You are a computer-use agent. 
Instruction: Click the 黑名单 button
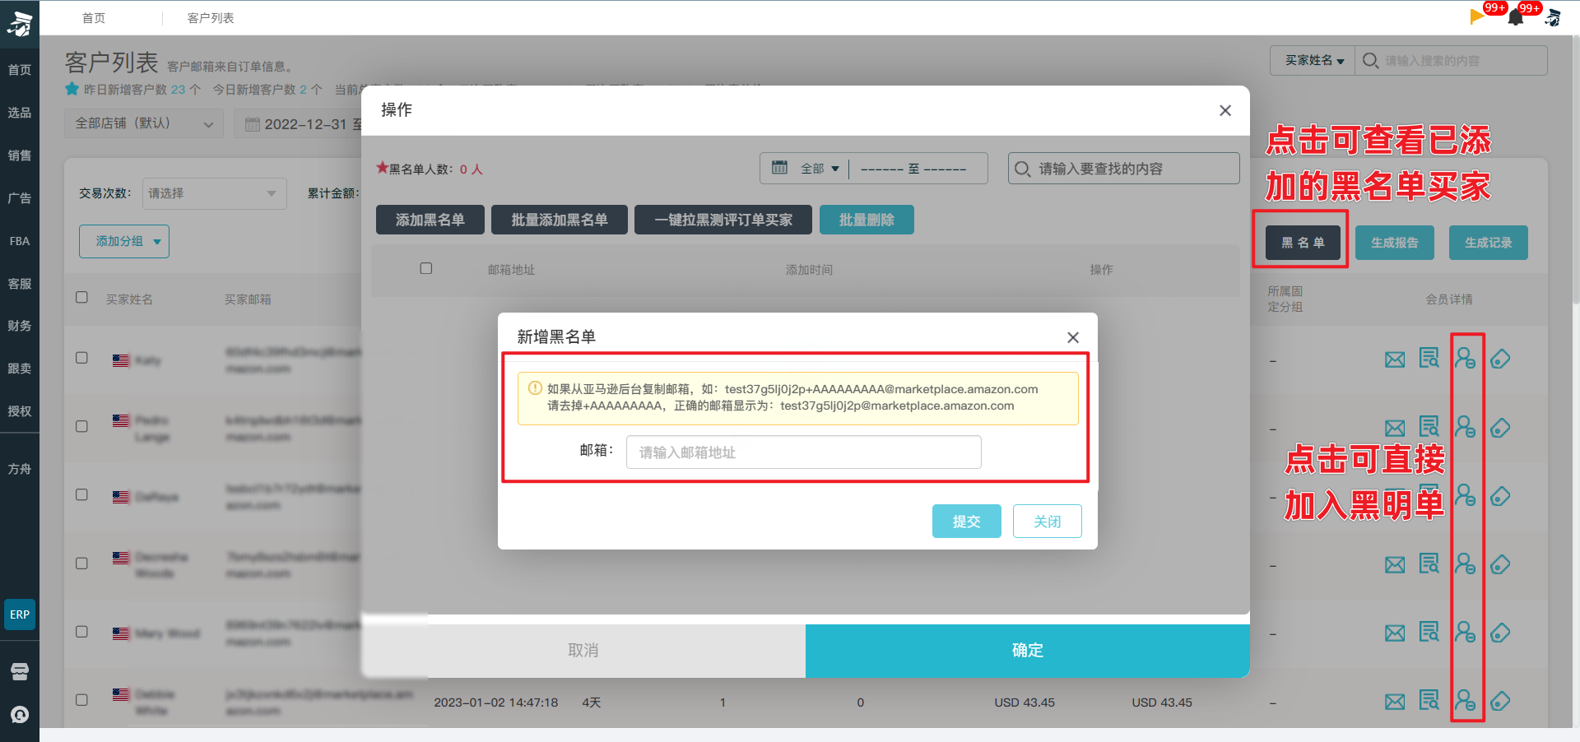point(1303,243)
